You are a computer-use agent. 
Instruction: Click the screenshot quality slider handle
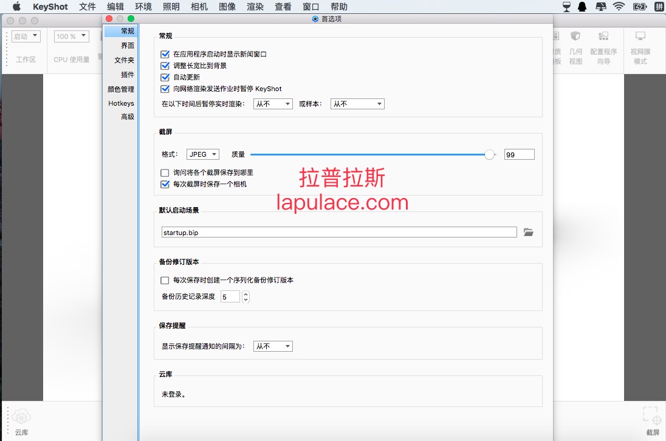point(489,154)
